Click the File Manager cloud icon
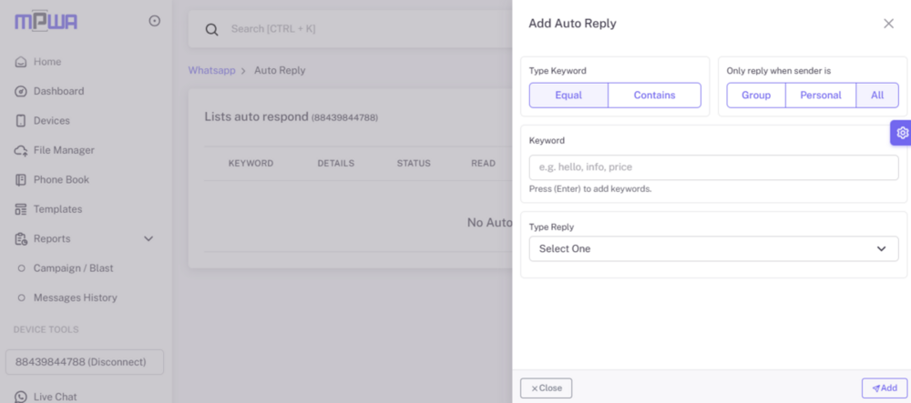 (x=21, y=150)
